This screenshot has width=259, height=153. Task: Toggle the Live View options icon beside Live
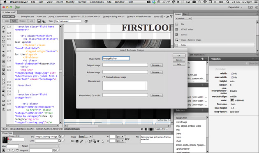[x=39, y=21]
